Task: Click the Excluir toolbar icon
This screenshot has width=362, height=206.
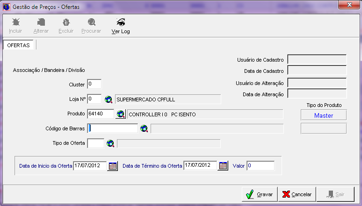Action: click(x=66, y=22)
